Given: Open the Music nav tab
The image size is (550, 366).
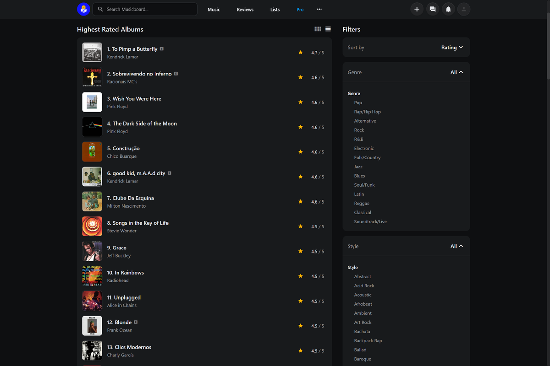Looking at the screenshot, I should click(x=214, y=10).
